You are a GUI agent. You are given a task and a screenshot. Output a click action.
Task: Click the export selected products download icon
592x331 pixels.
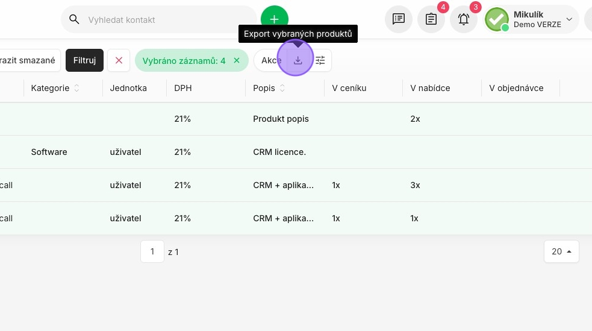(298, 60)
